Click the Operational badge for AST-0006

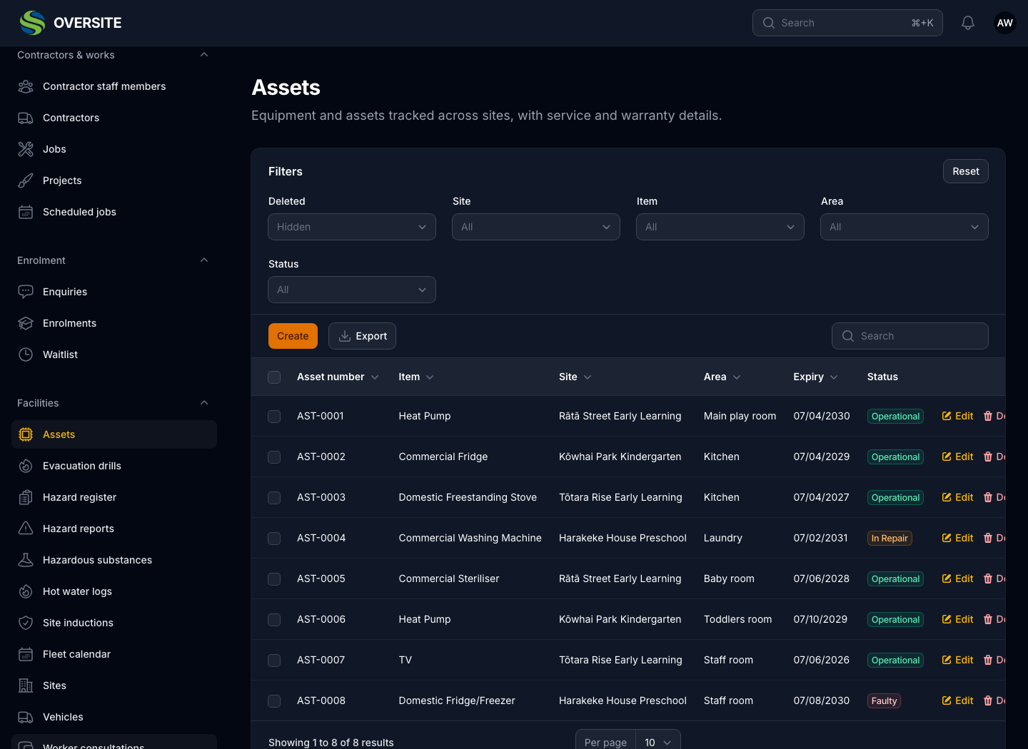pos(895,619)
